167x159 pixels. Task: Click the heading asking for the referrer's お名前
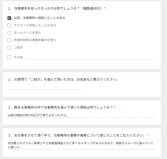click(63, 79)
